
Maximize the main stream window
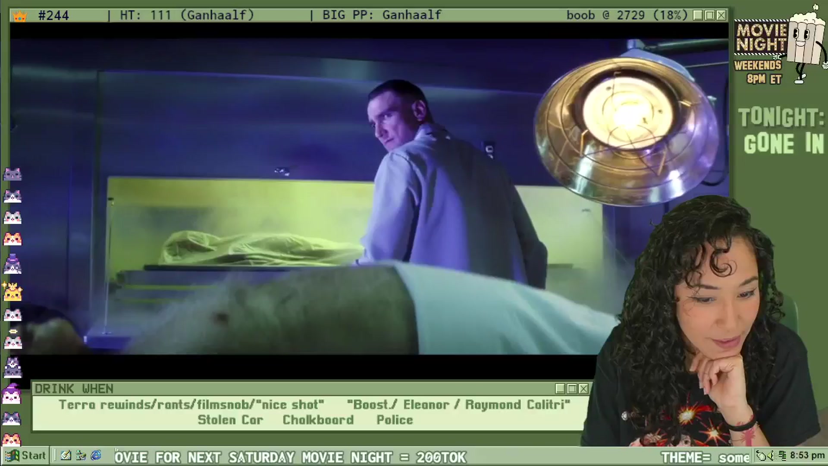[x=710, y=16]
